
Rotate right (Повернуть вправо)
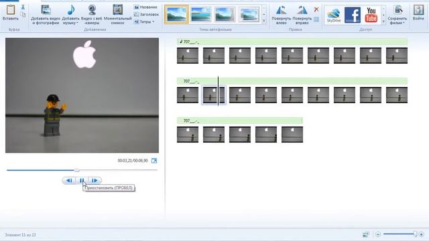(302, 15)
